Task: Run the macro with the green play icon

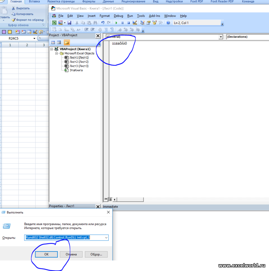Action: [116, 23]
